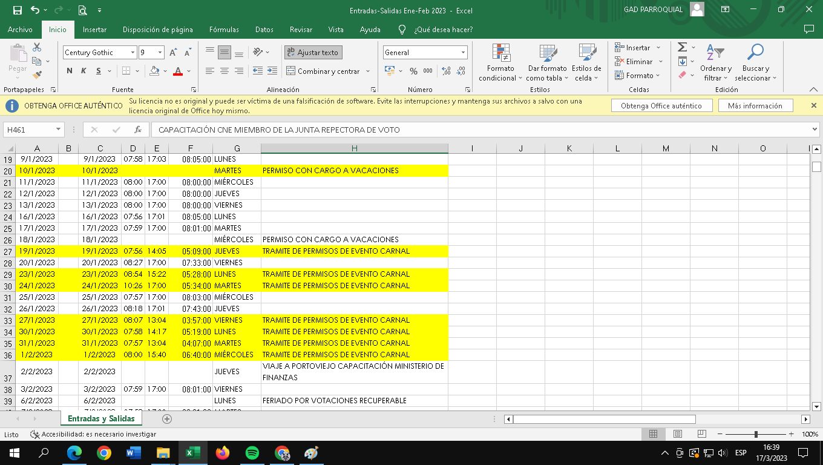This screenshot has width=823, height=465.
Task: Toggle italic formatting K button
Action: point(84,71)
